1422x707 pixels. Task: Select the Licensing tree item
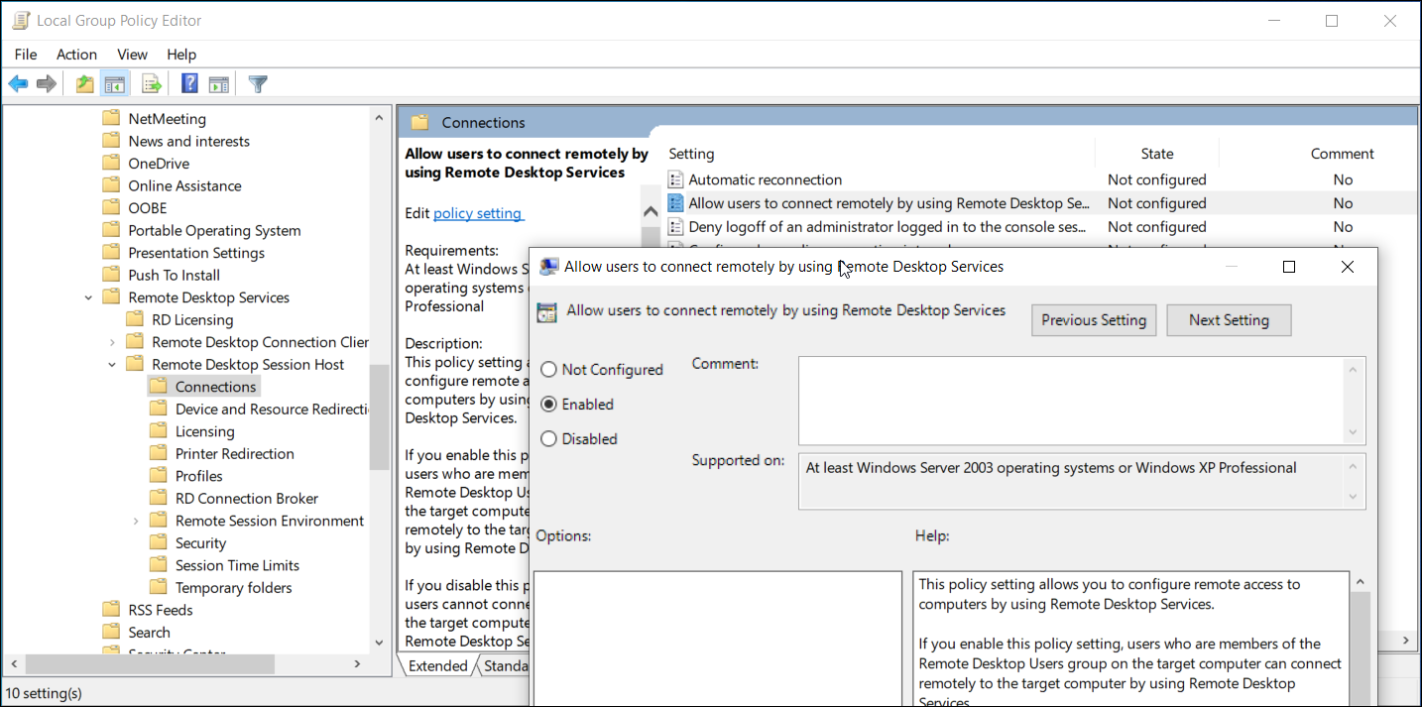[x=204, y=431]
